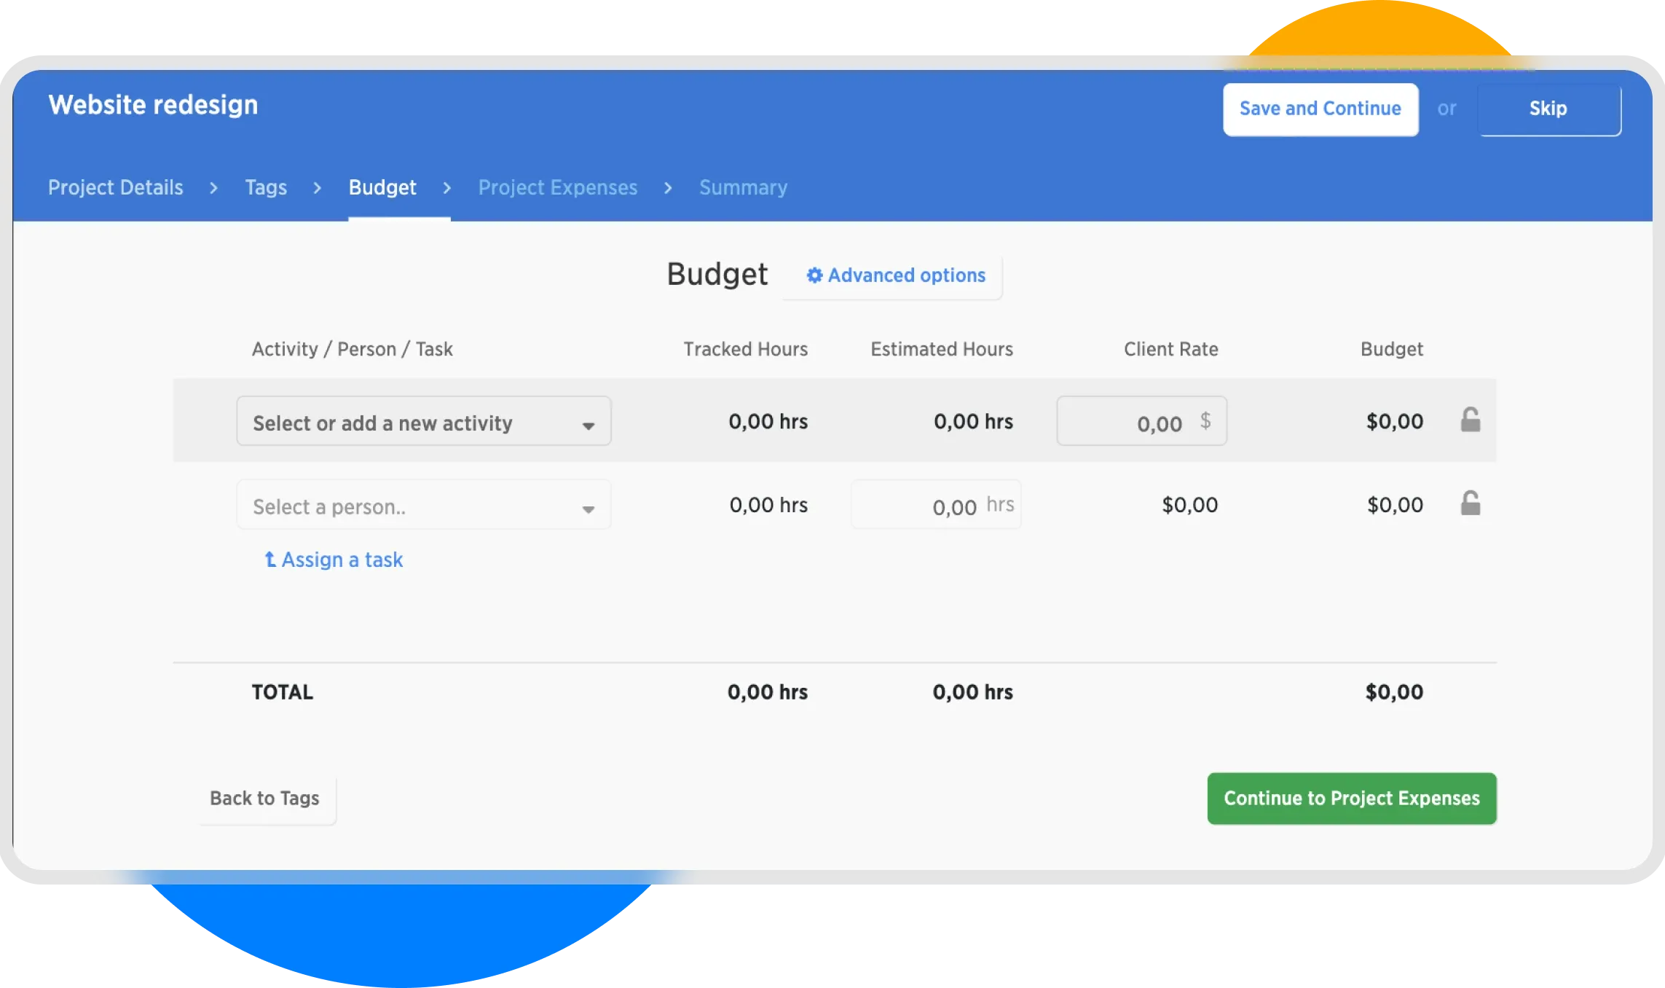Screen dimensions: 1665x988
Task: Click Continue to Project Expenses button
Action: 1351,799
